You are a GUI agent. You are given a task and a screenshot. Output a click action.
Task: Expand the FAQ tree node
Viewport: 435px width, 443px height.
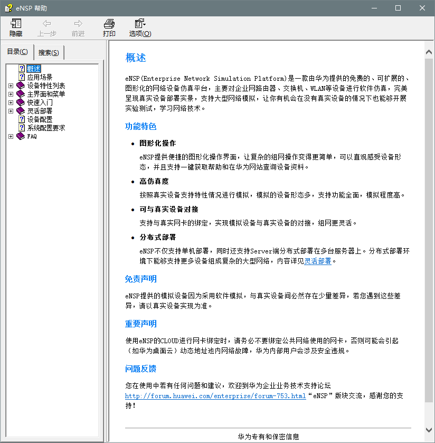(11, 136)
